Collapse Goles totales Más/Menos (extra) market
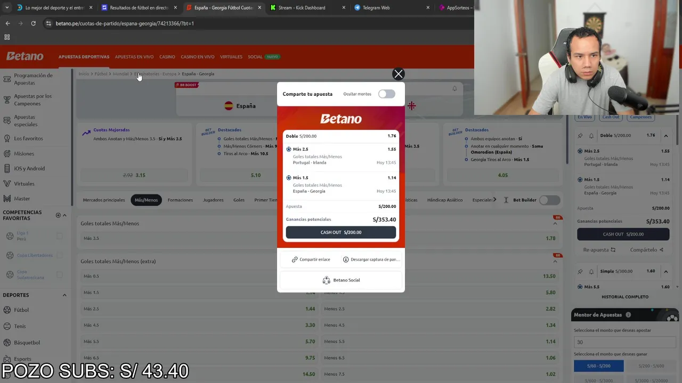 coord(555,261)
